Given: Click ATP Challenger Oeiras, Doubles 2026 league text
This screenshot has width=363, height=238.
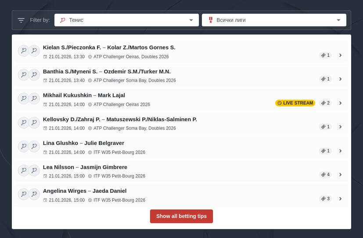Looking at the screenshot, I should 131,57.
